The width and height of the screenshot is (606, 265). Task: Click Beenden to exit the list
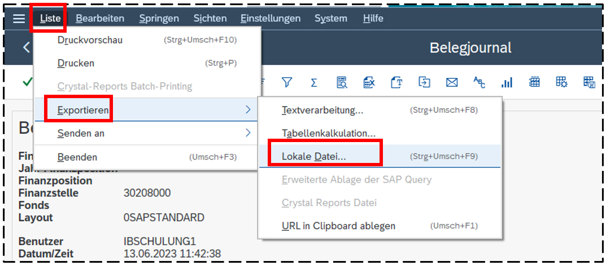point(77,157)
